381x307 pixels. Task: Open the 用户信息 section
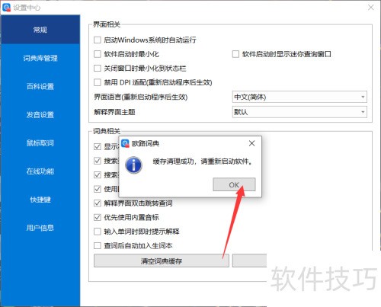40,228
